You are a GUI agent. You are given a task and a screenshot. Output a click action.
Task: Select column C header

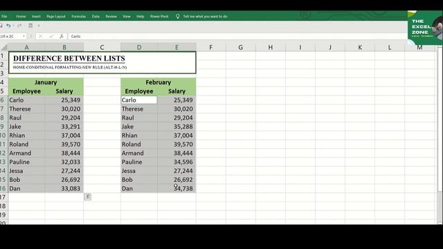pyautogui.click(x=102, y=47)
